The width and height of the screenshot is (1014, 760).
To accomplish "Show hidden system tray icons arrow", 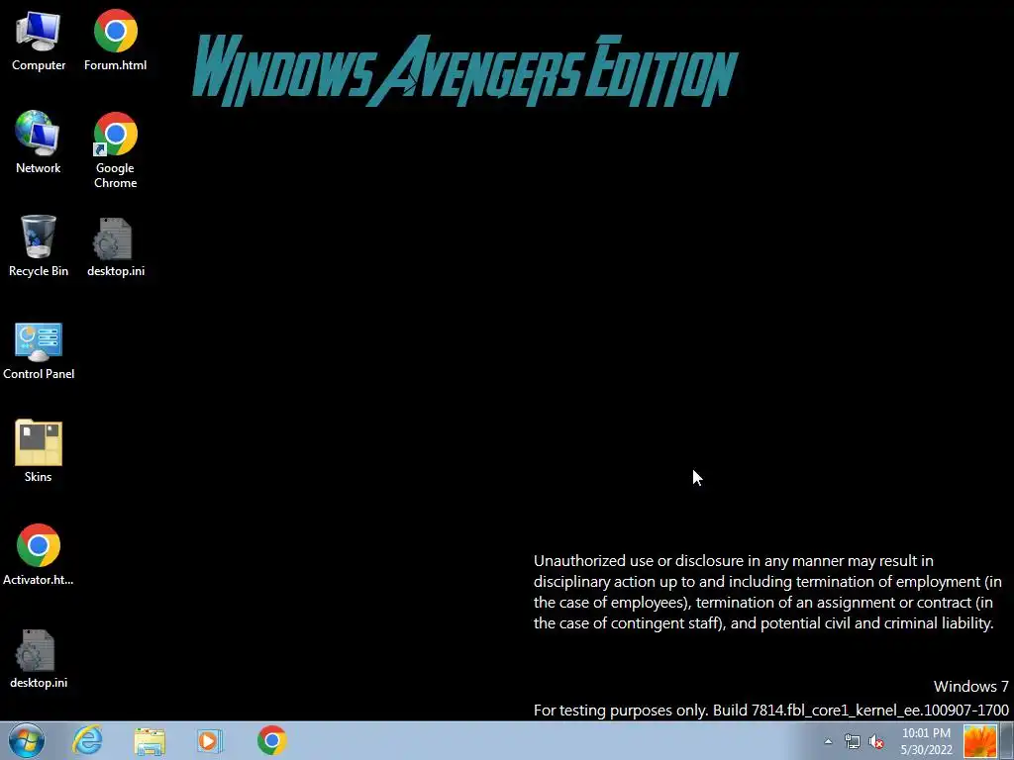I will point(828,741).
